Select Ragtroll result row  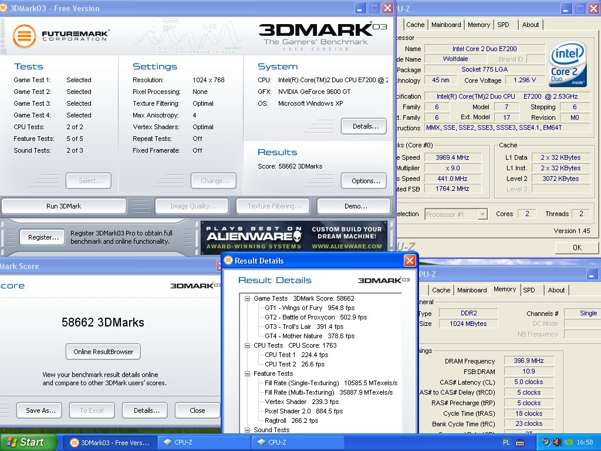[291, 420]
